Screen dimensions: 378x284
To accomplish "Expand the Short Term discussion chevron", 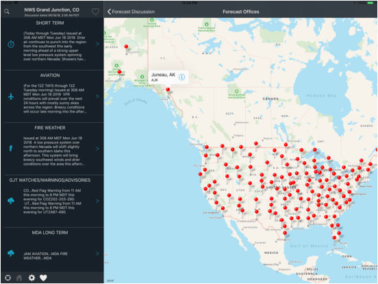I will pyautogui.click(x=97, y=44).
